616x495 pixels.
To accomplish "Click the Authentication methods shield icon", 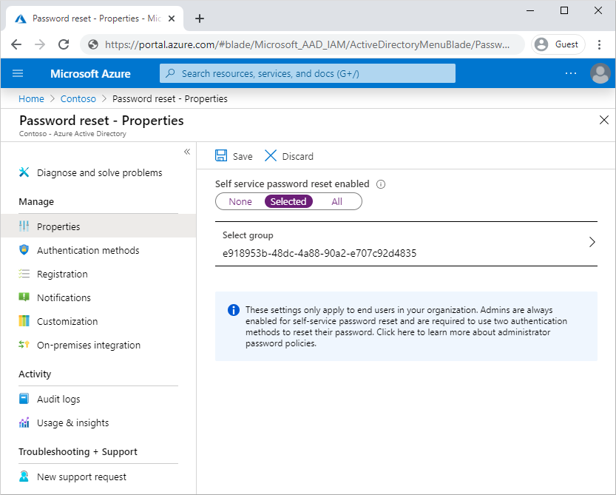I will tap(24, 249).
